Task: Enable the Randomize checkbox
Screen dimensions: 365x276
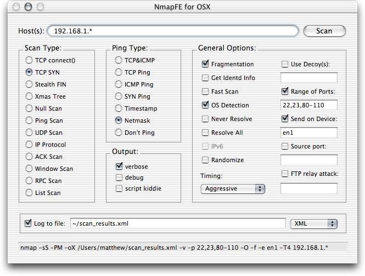Action: click(x=205, y=160)
